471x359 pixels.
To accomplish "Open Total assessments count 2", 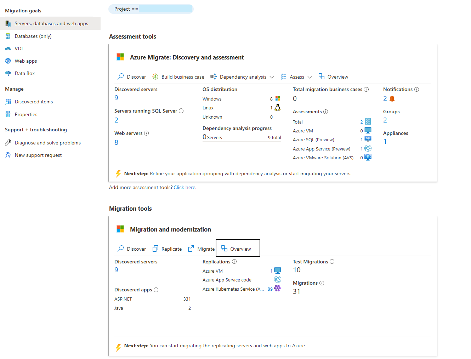I will pyautogui.click(x=362, y=122).
